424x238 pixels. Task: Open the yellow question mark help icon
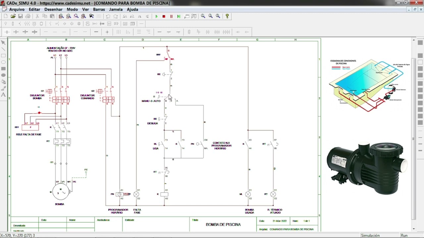pyautogui.click(x=227, y=16)
